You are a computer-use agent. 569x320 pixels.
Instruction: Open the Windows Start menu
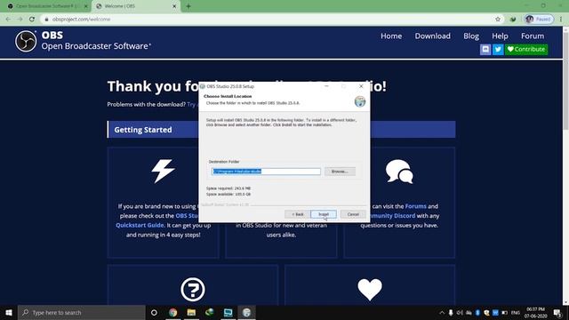coord(9,312)
